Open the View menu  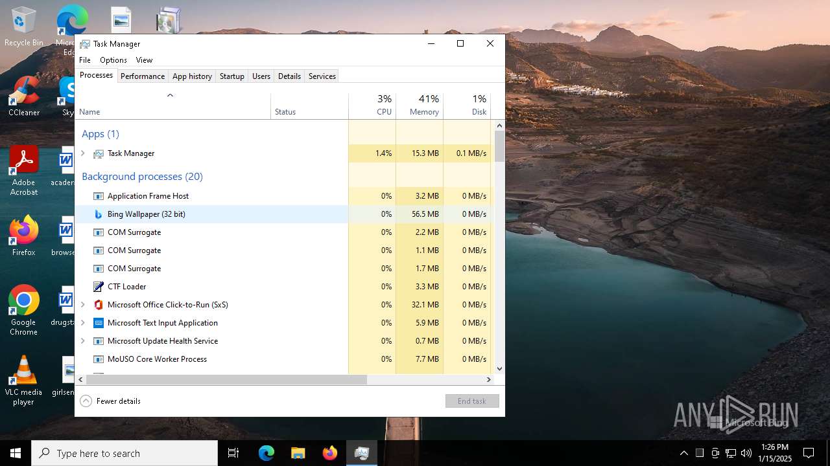(144, 60)
